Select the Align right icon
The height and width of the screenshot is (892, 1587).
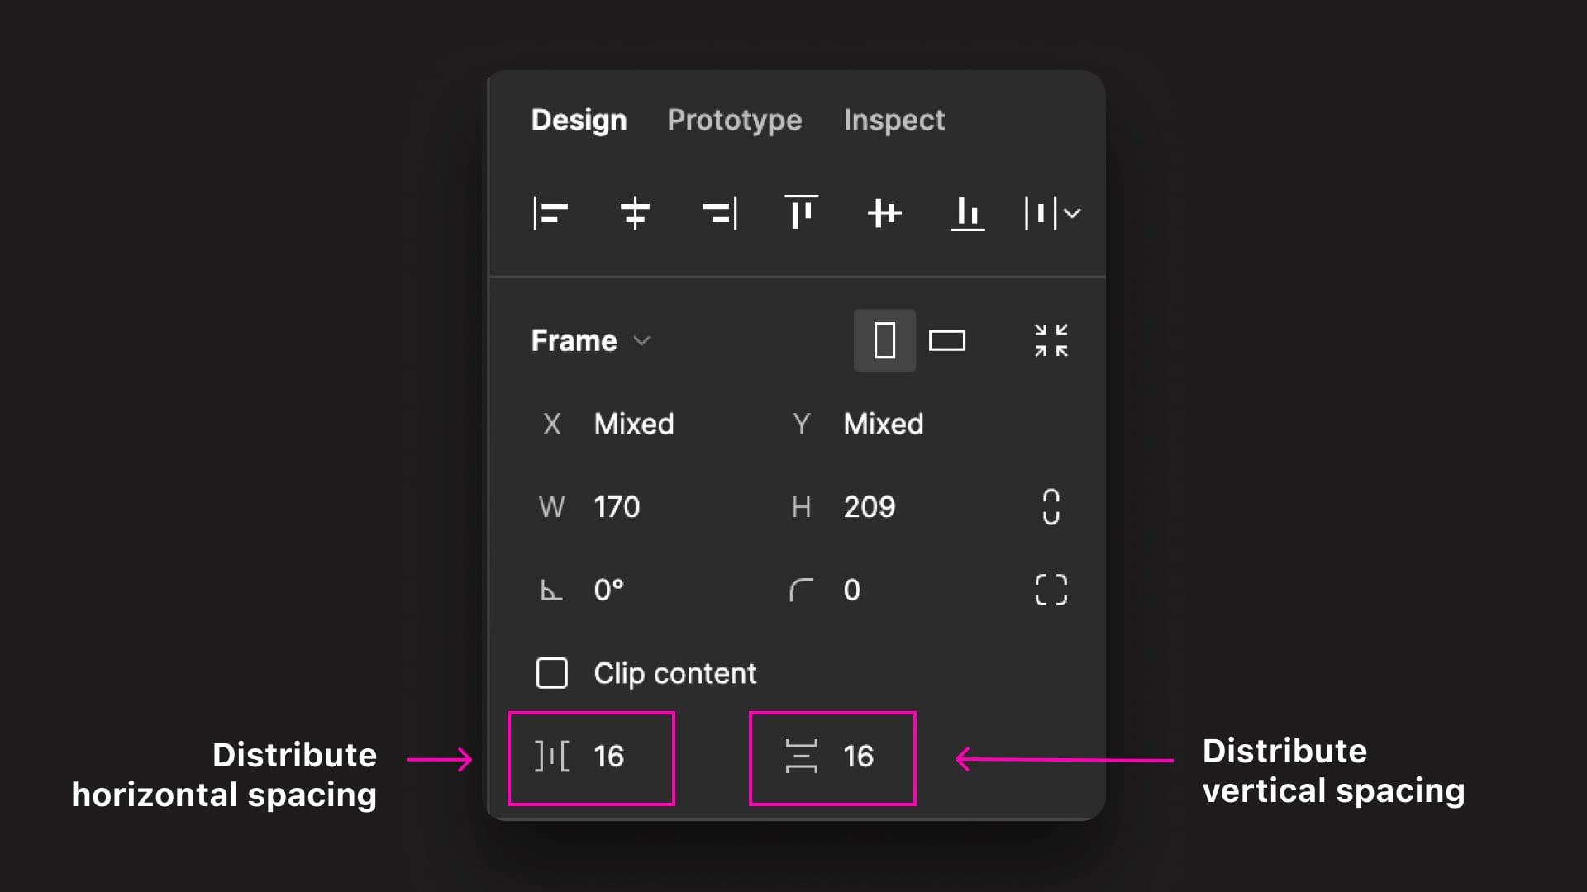point(718,213)
